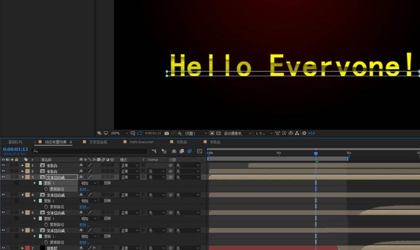
Task: Enable 反转 checkbox for layer 3 mask
Action: point(101,183)
